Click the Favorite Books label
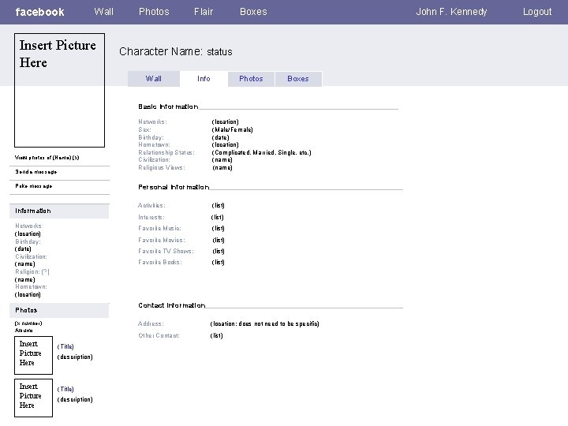Image resolution: width=568 pixels, height=426 pixels. 159,262
